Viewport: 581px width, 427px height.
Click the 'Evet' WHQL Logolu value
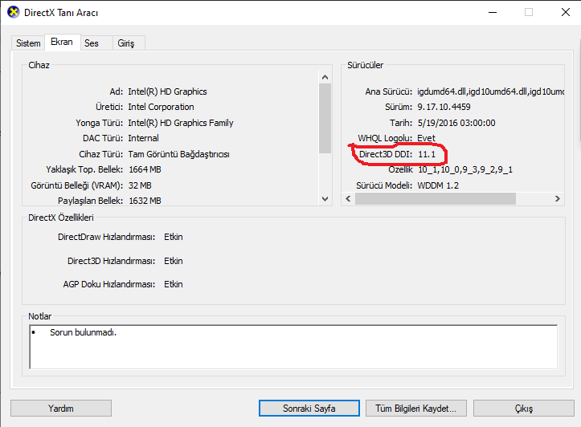click(426, 138)
